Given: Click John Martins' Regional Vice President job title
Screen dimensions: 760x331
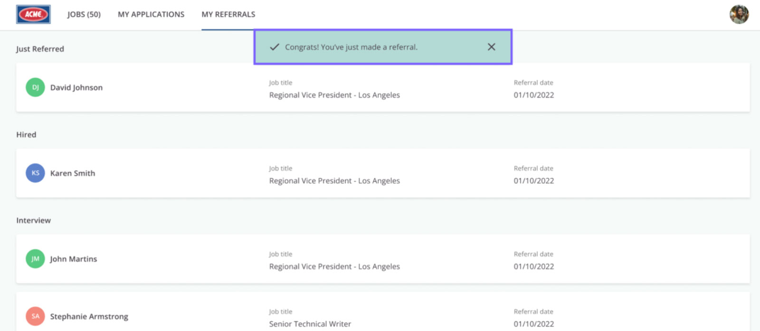Looking at the screenshot, I should click(x=334, y=267).
